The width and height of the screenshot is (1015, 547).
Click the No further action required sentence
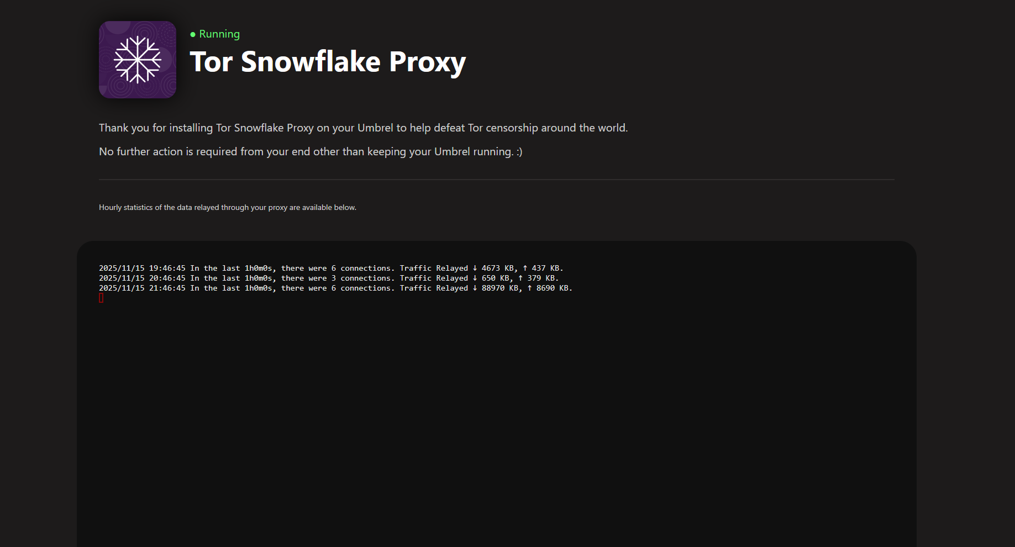[310, 151]
